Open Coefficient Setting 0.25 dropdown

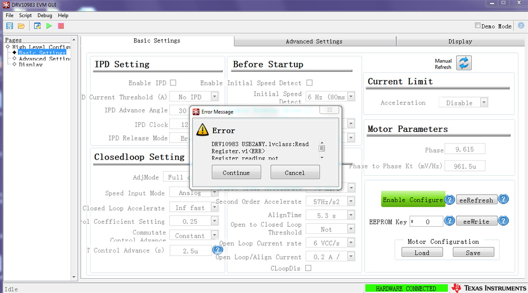(214, 221)
